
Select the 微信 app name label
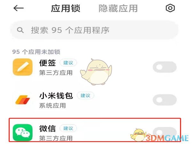coord(47,128)
